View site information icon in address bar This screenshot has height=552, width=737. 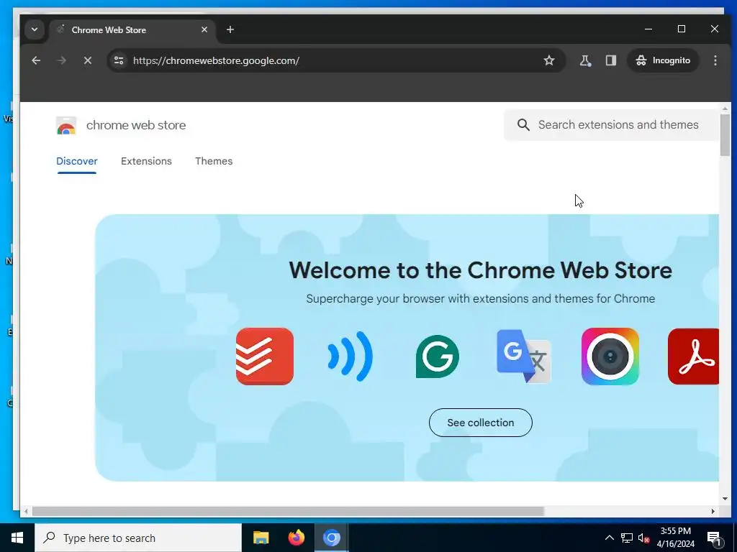(119, 60)
